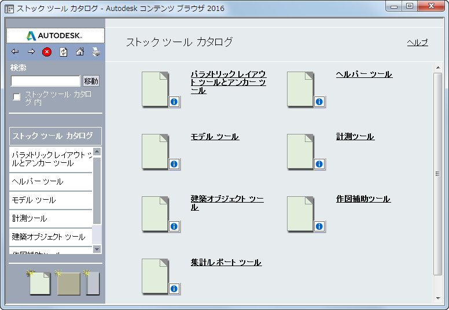Open the 計測ツール link in main pane
This screenshot has width=449, height=310.
click(355, 137)
